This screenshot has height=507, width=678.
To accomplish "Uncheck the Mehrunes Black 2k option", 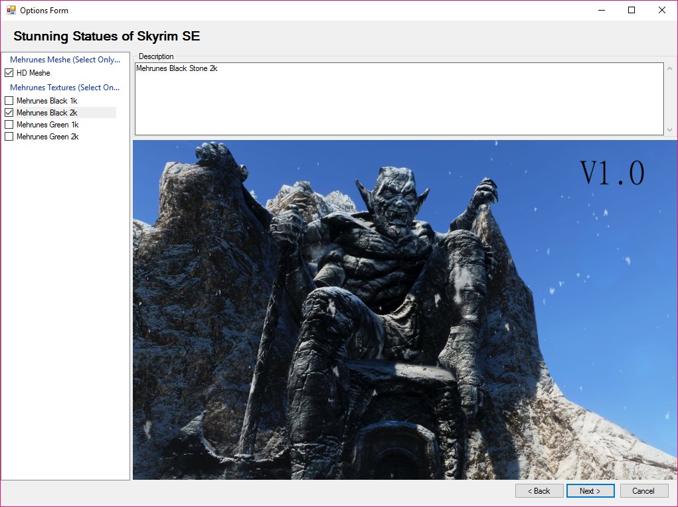I will (x=9, y=113).
